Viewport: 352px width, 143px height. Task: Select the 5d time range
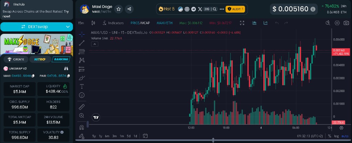click(x=128, y=136)
